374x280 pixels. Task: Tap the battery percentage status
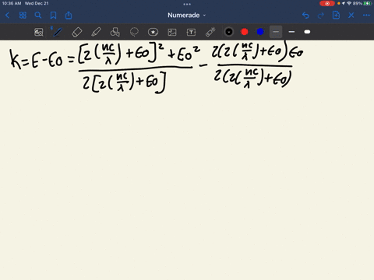click(x=357, y=3)
